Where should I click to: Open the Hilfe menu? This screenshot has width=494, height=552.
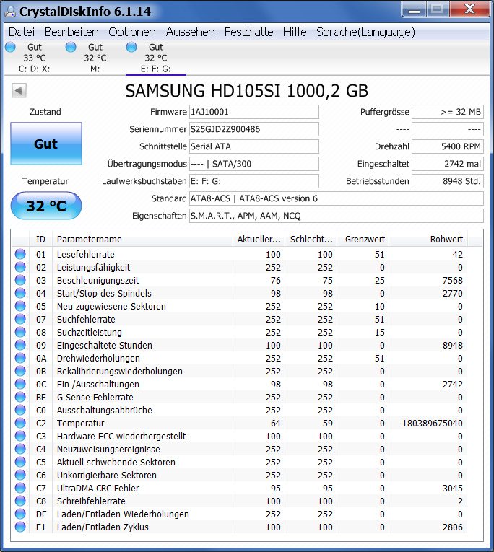pyautogui.click(x=295, y=32)
